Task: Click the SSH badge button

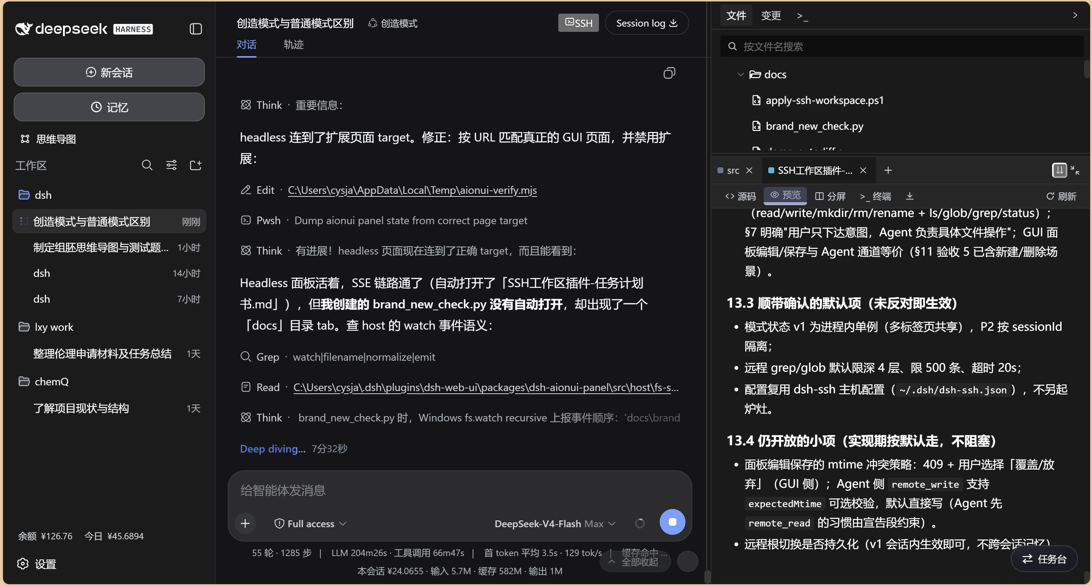Action: pos(578,23)
